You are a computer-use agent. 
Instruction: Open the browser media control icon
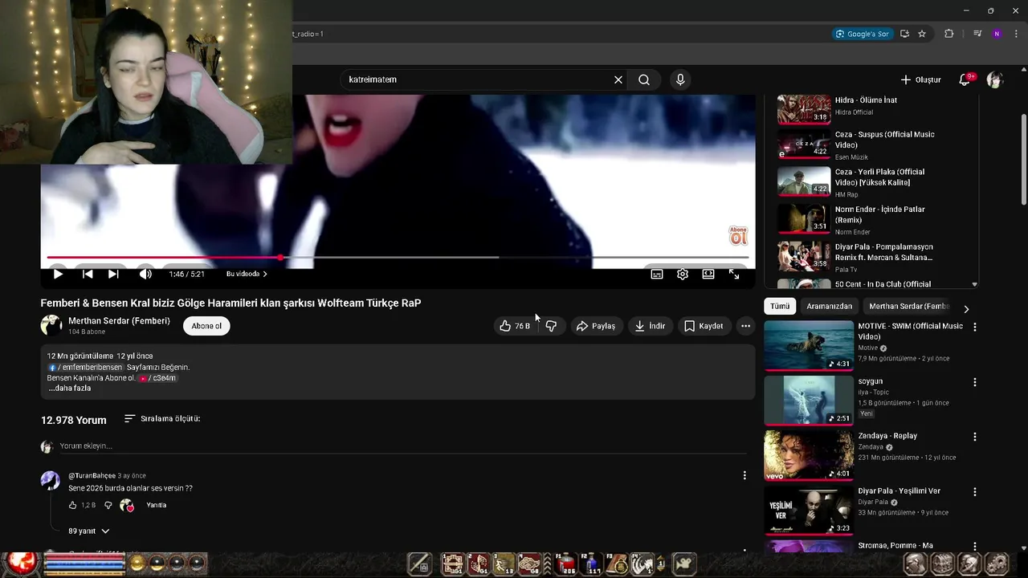(977, 34)
